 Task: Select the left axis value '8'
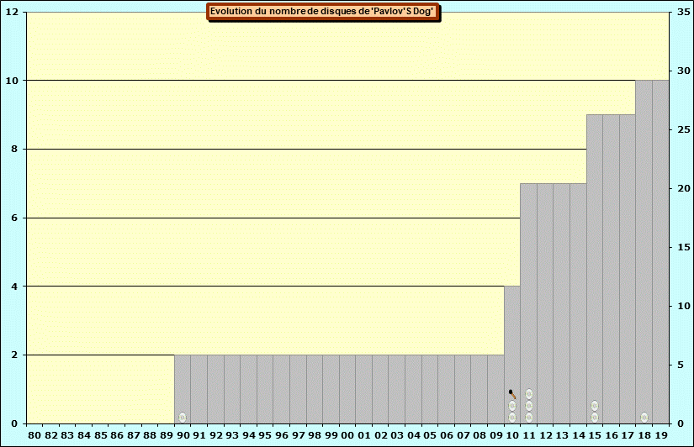(14, 149)
